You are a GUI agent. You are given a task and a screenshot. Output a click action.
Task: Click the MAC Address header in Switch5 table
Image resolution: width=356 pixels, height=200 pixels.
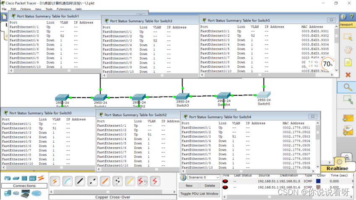pos(312,27)
